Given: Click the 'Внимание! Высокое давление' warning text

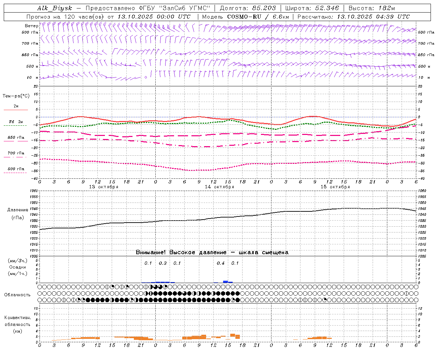Looking at the screenshot, I should pos(181,253).
